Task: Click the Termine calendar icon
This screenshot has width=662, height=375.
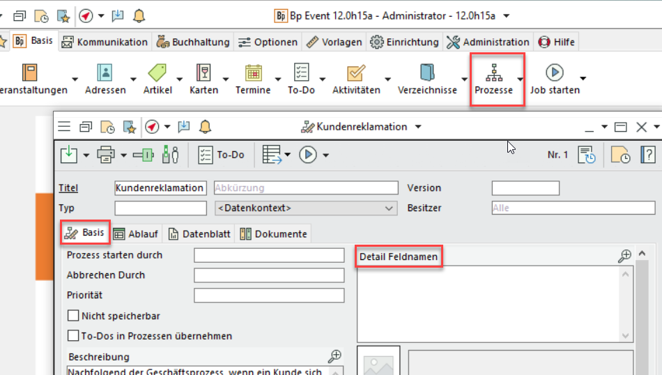Action: click(x=252, y=72)
